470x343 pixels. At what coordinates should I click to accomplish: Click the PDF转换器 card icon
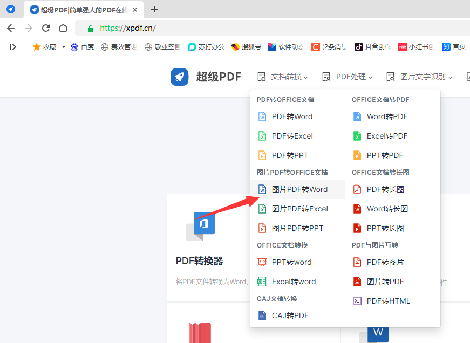point(200,227)
